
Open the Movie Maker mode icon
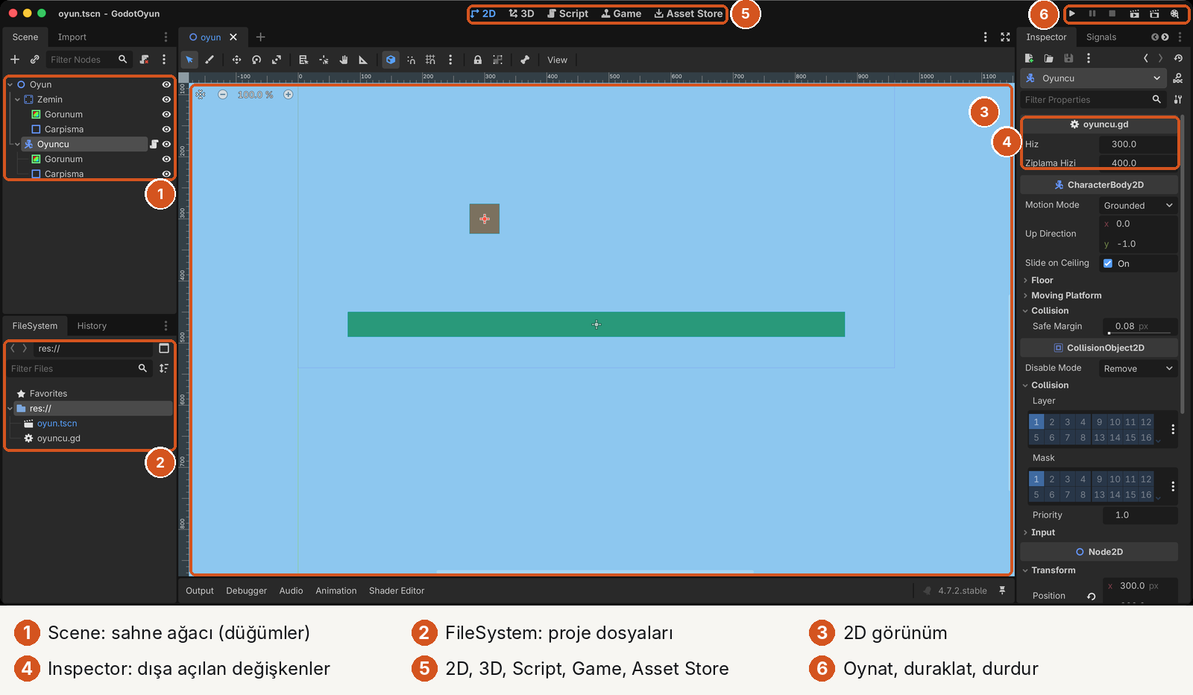1174,13
